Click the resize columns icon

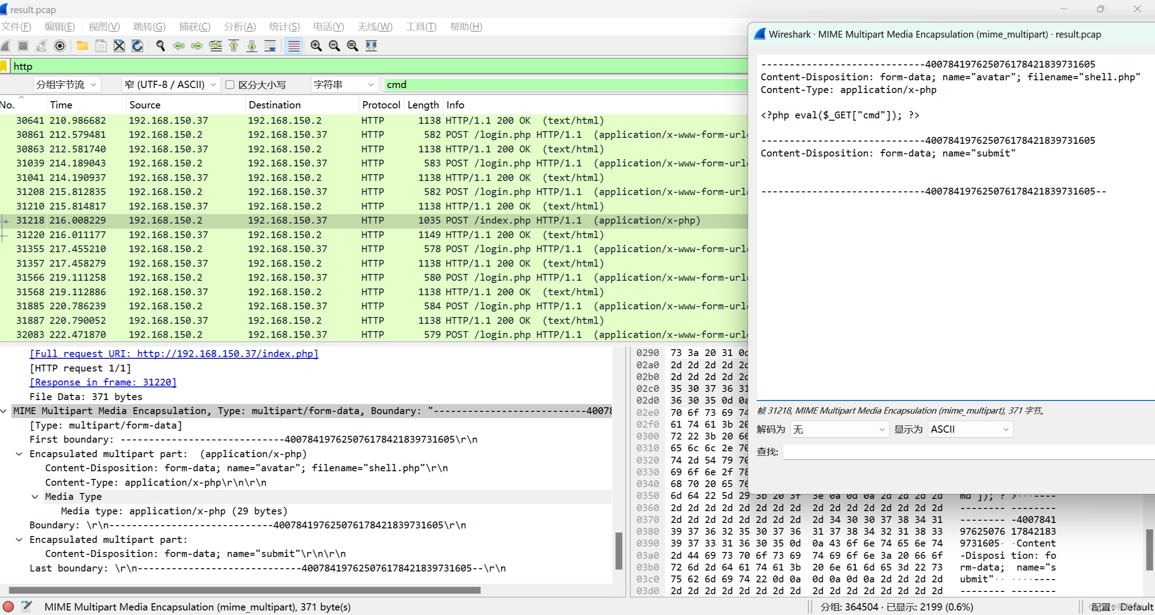coord(371,46)
